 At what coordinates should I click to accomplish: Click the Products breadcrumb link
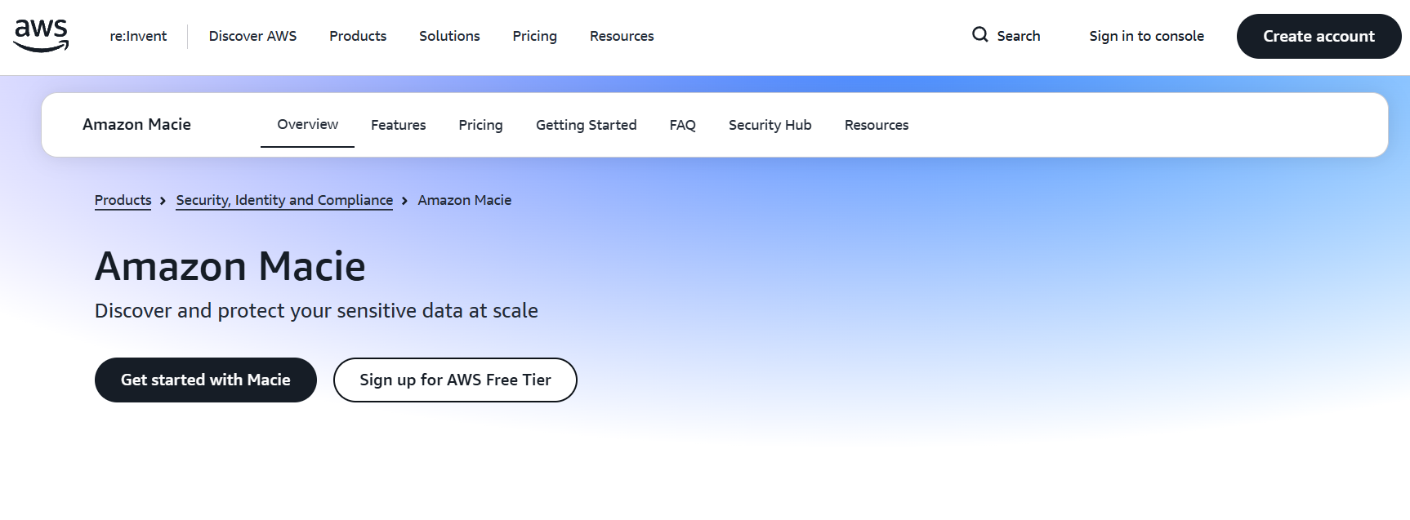click(123, 200)
